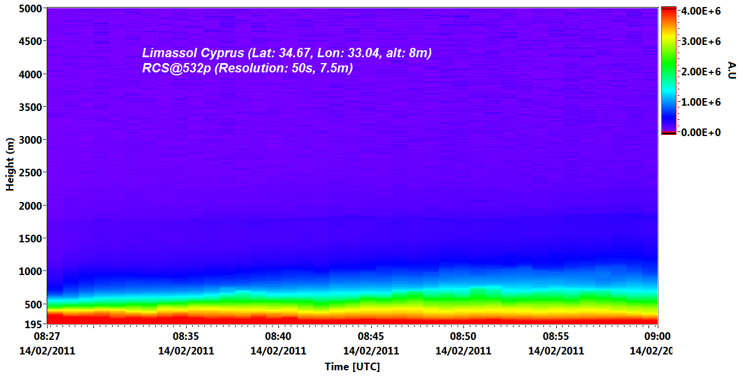Screen dimensions: 743x379
Task: Click the 08:27 time axis label
Action: click(x=47, y=337)
